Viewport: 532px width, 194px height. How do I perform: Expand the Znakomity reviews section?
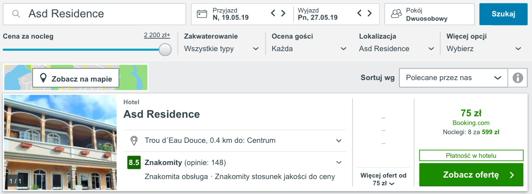click(x=339, y=162)
